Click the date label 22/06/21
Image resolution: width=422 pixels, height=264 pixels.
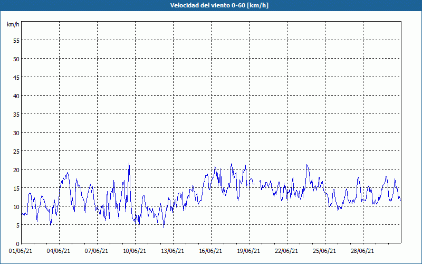pos(286,251)
